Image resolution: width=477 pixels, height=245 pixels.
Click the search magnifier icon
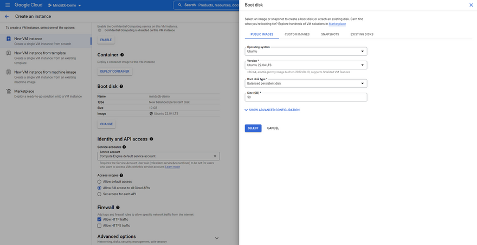coord(180,5)
